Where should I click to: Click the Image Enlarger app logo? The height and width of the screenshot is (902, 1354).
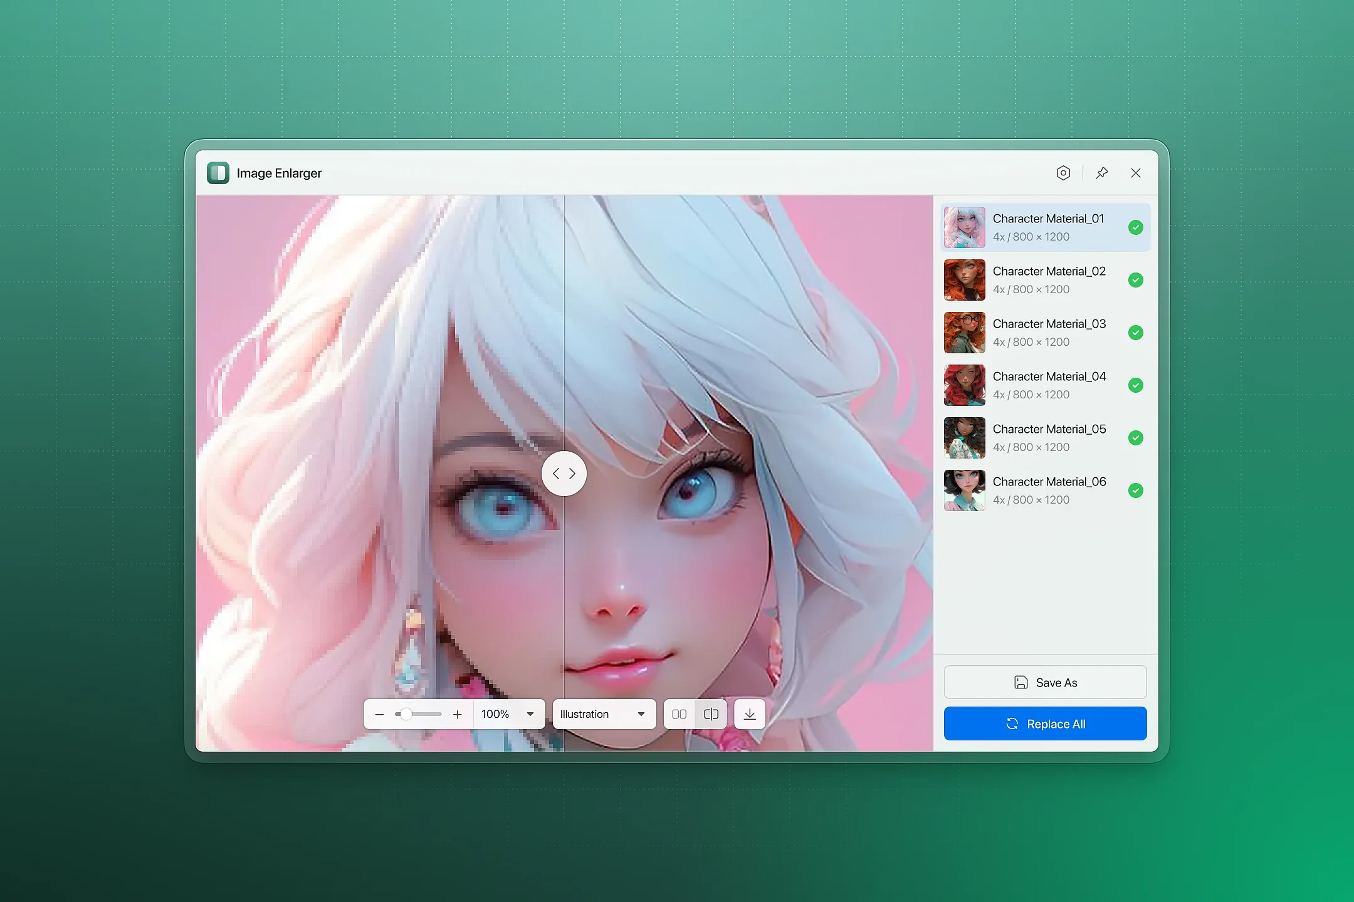point(218,173)
